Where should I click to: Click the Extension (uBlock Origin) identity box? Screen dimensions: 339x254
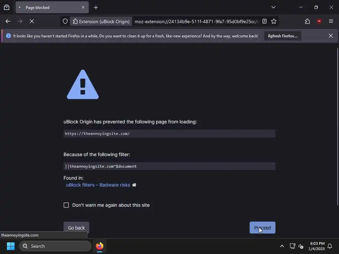(x=101, y=21)
